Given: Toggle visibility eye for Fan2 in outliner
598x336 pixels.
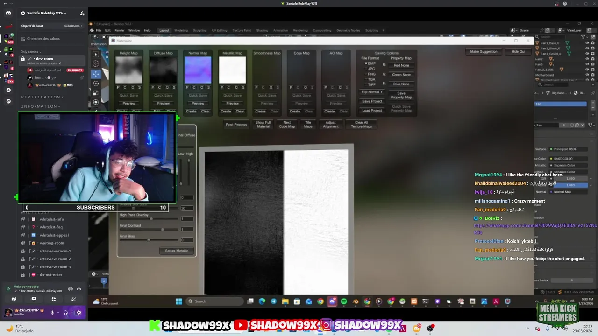Looking at the screenshot, I should [587, 59].
